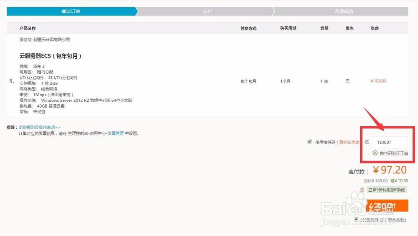
Task: Click the 实例规格: 1 核 2GB line
Action: (x=38, y=83)
